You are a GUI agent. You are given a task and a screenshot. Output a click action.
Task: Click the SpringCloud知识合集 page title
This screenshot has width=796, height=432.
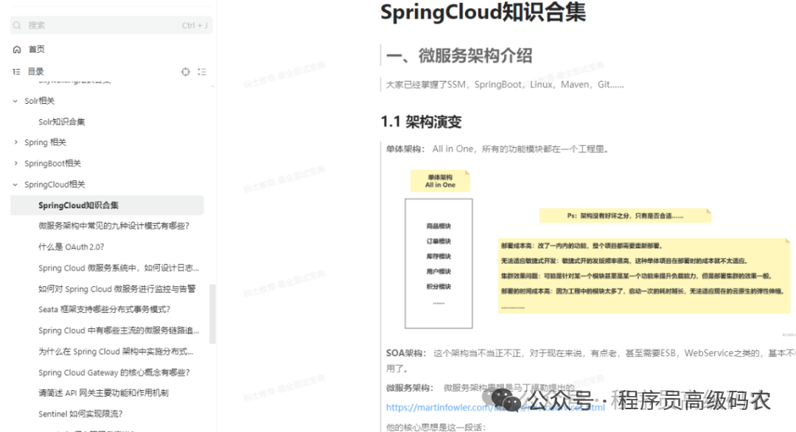483,12
